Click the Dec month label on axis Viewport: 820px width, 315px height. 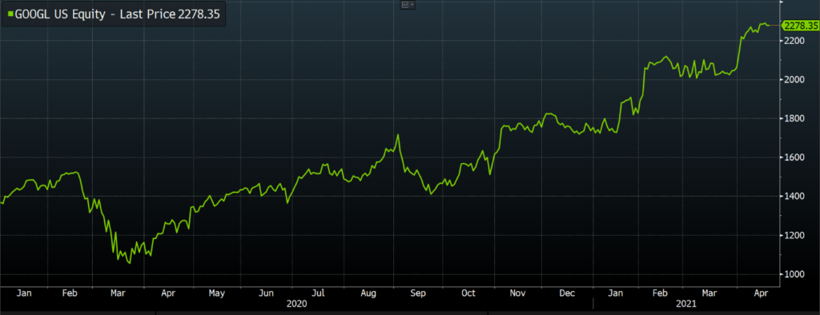(x=568, y=293)
